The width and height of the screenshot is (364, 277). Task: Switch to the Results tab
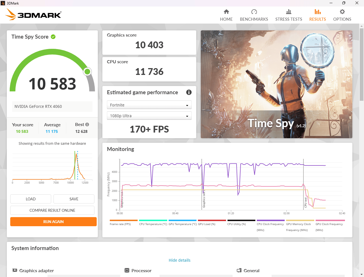[x=318, y=15]
